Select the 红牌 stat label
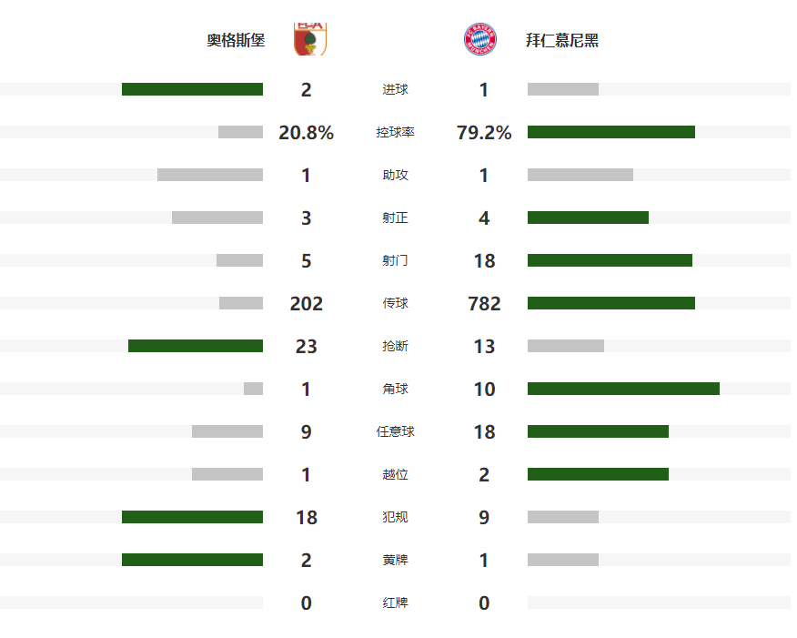The width and height of the screenshot is (797, 638). point(395,603)
